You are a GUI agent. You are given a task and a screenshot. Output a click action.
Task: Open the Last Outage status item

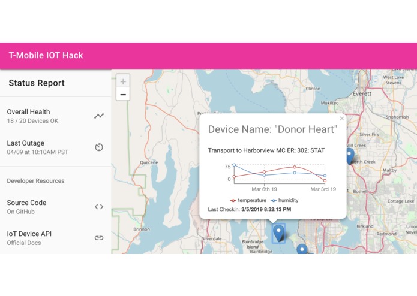pos(48,147)
